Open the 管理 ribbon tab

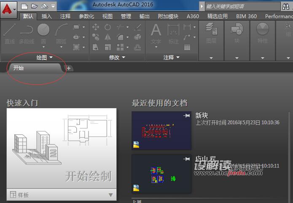[126, 16]
